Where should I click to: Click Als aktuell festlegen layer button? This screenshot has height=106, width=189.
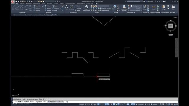click(105, 8)
